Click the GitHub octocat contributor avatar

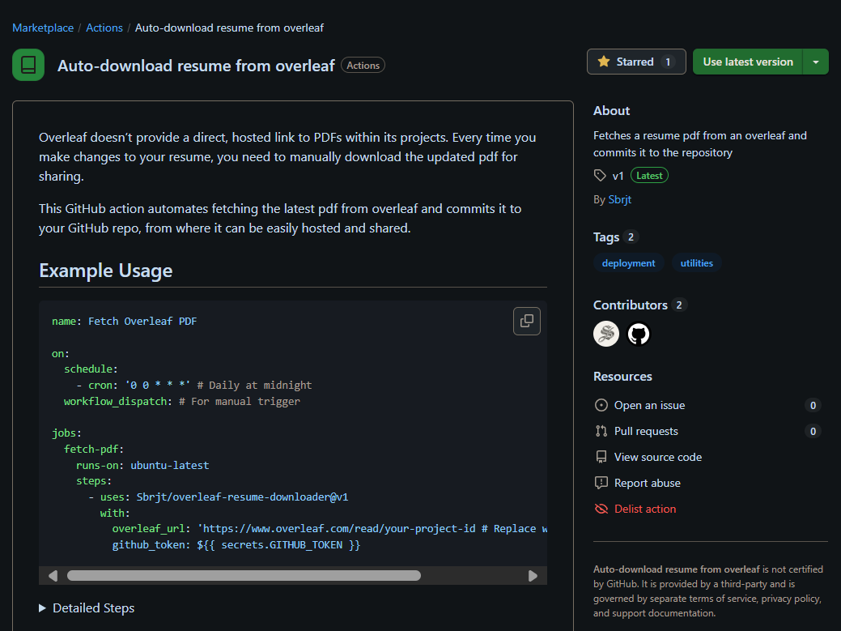(x=639, y=334)
